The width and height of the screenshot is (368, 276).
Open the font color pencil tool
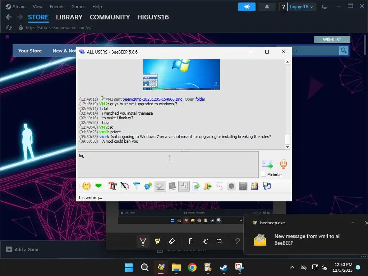tap(125, 186)
